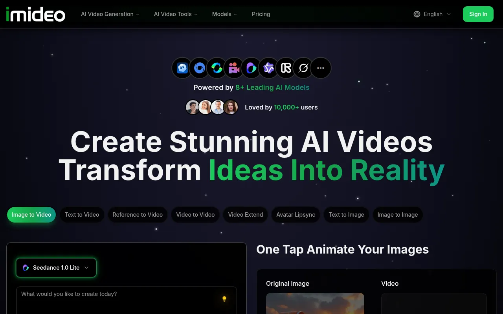
Task: Open the 8+ Leading AI Models link
Action: tap(272, 88)
